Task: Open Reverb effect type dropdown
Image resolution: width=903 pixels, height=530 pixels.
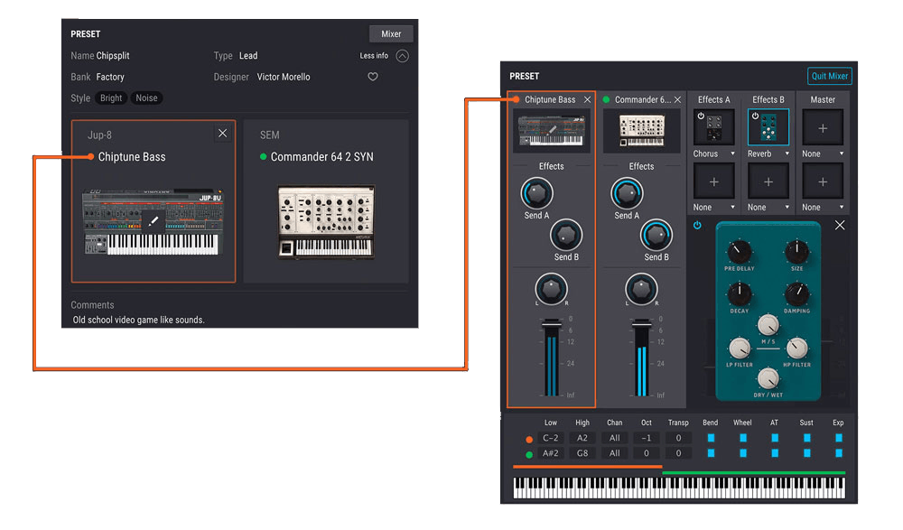Action: coord(768,153)
